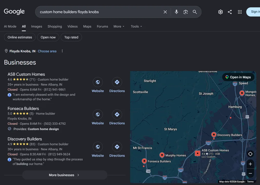
Task: Open Fonseca Builders listing title
Action: pos(23,108)
